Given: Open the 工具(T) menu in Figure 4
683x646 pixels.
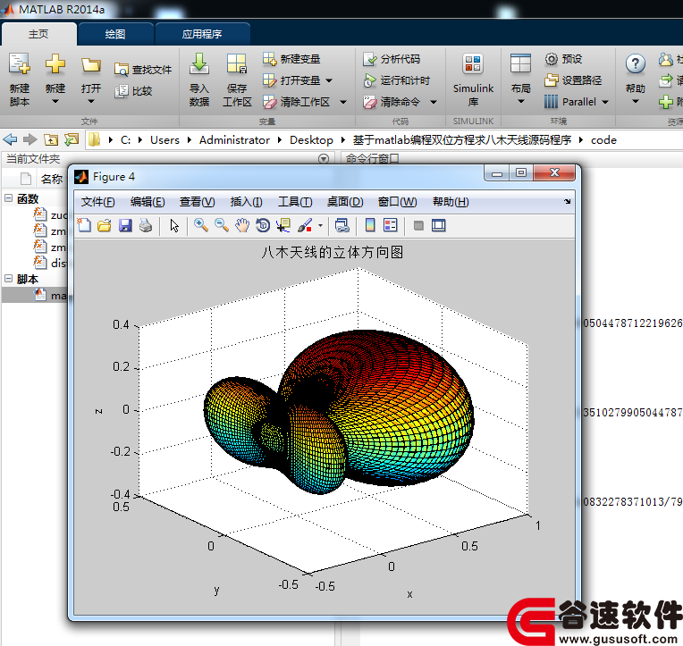Looking at the screenshot, I should coord(295,202).
